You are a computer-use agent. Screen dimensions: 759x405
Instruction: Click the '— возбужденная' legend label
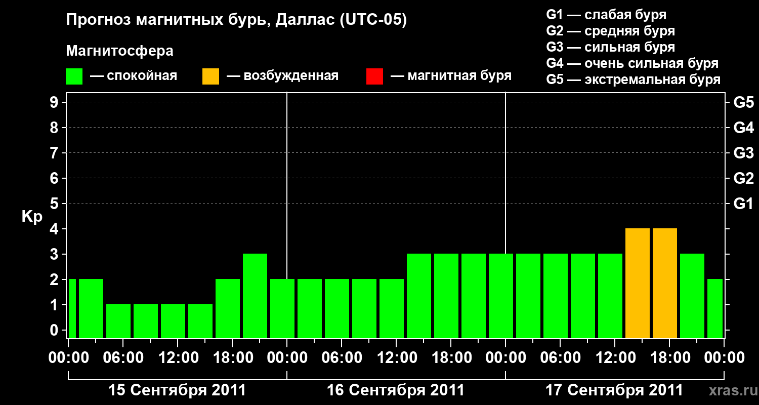[x=282, y=76]
